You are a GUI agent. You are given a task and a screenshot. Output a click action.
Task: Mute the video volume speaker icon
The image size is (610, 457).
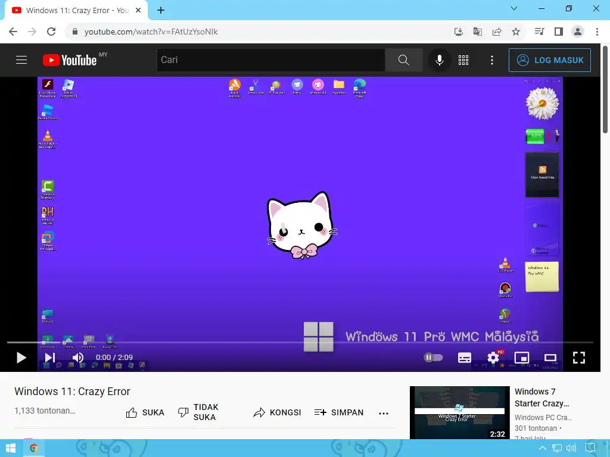pos(78,358)
